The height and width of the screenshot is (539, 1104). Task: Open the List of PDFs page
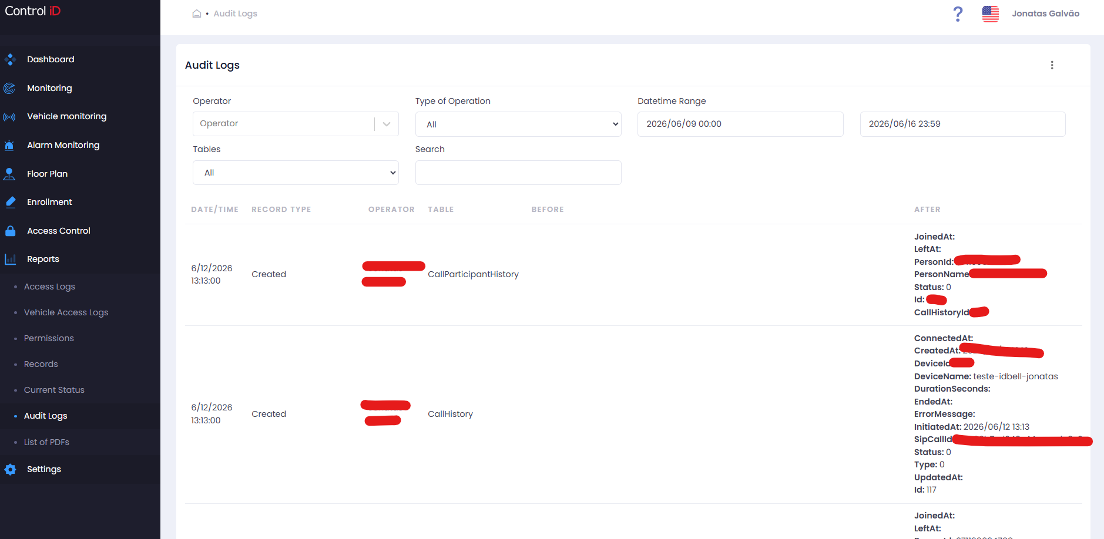(x=46, y=442)
